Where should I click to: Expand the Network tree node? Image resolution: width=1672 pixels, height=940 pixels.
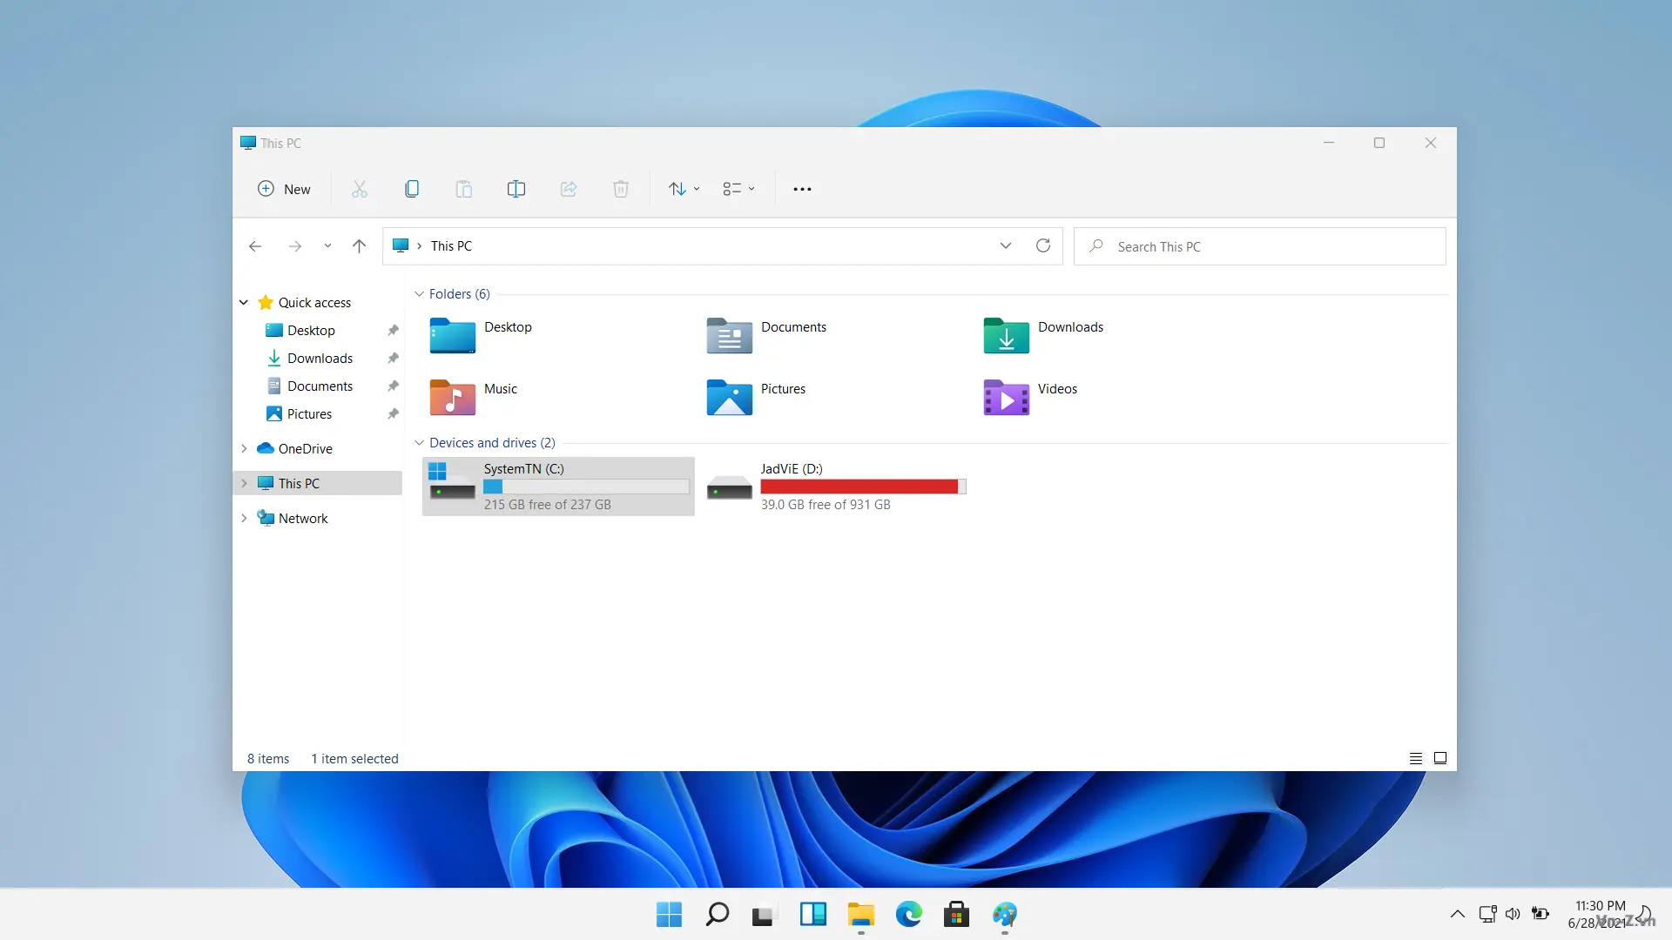[x=244, y=519]
